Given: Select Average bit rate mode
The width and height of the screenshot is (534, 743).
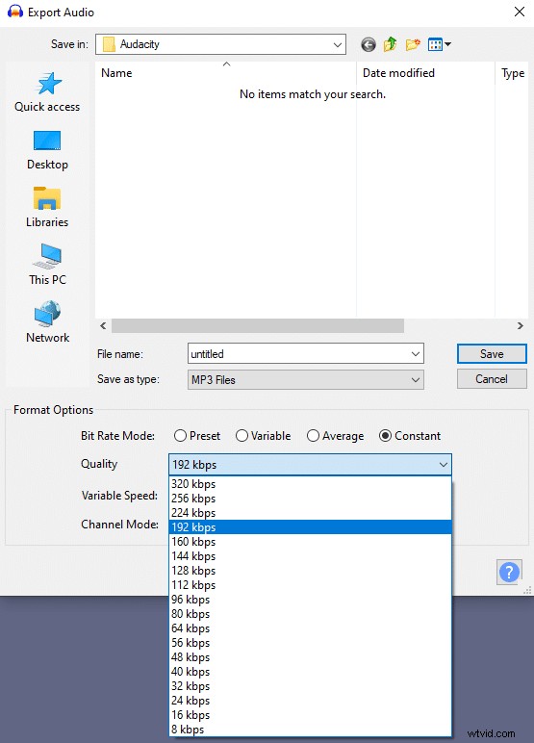Looking at the screenshot, I should [336, 435].
